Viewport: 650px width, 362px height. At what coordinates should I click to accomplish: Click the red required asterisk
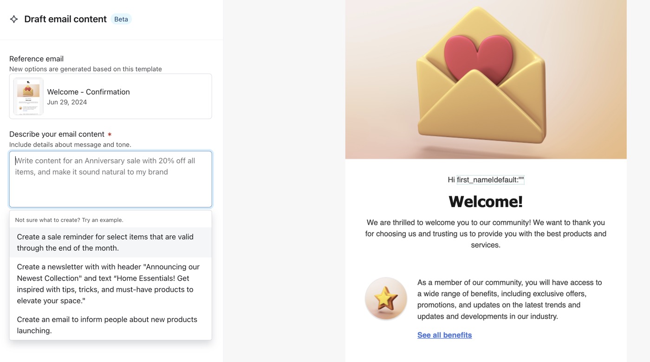pos(110,135)
